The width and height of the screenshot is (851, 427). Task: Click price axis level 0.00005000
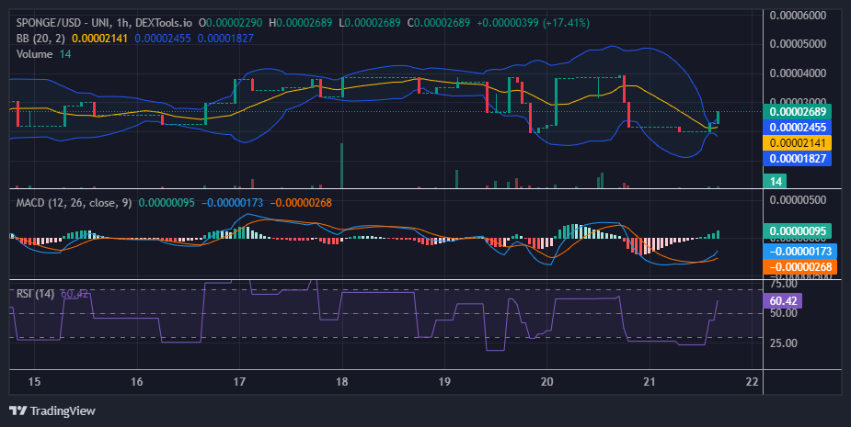[x=798, y=43]
